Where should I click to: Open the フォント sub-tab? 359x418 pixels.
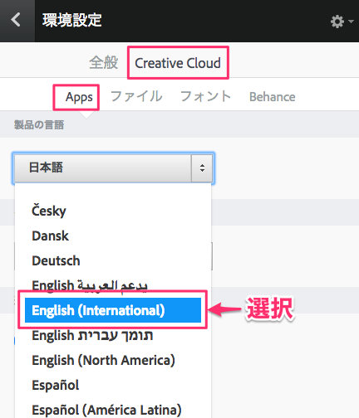(x=205, y=96)
